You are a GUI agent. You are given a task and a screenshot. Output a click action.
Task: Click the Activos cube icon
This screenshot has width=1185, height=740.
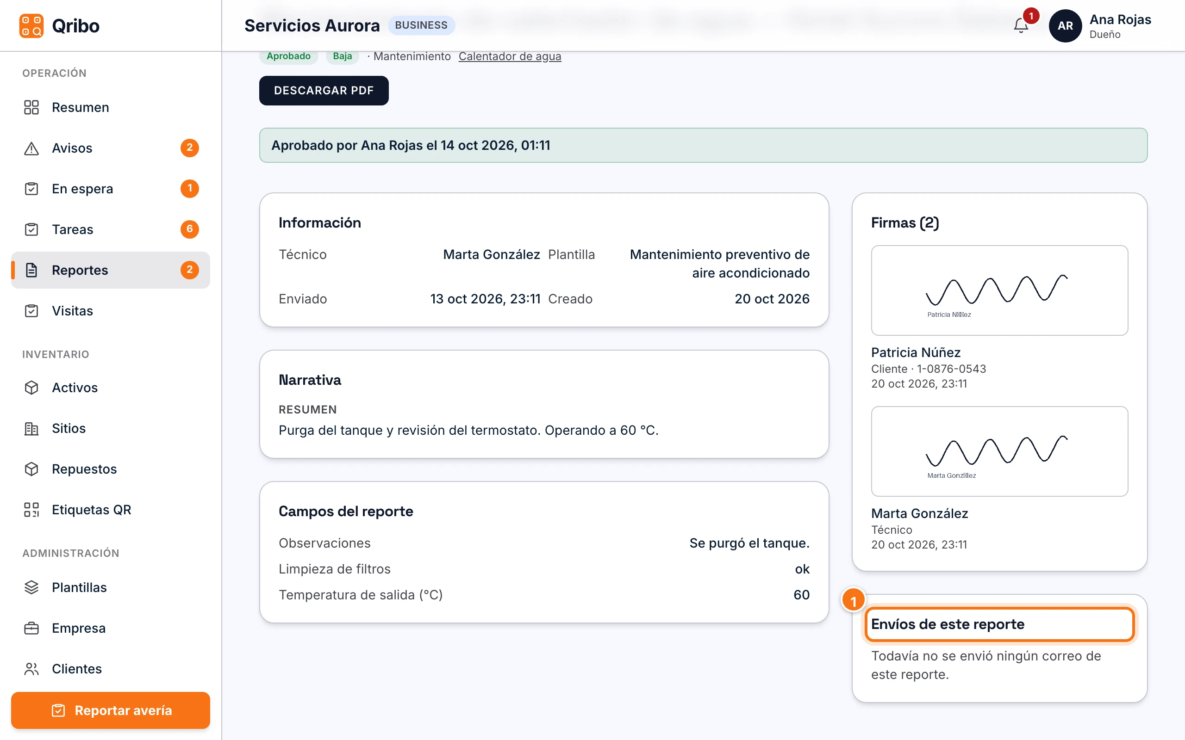tap(31, 387)
